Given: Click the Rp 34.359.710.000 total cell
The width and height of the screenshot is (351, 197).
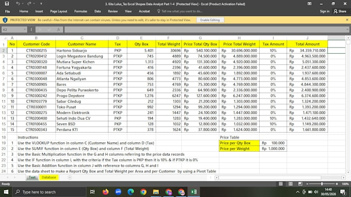Looking at the screenshot, I should click(x=307, y=51).
